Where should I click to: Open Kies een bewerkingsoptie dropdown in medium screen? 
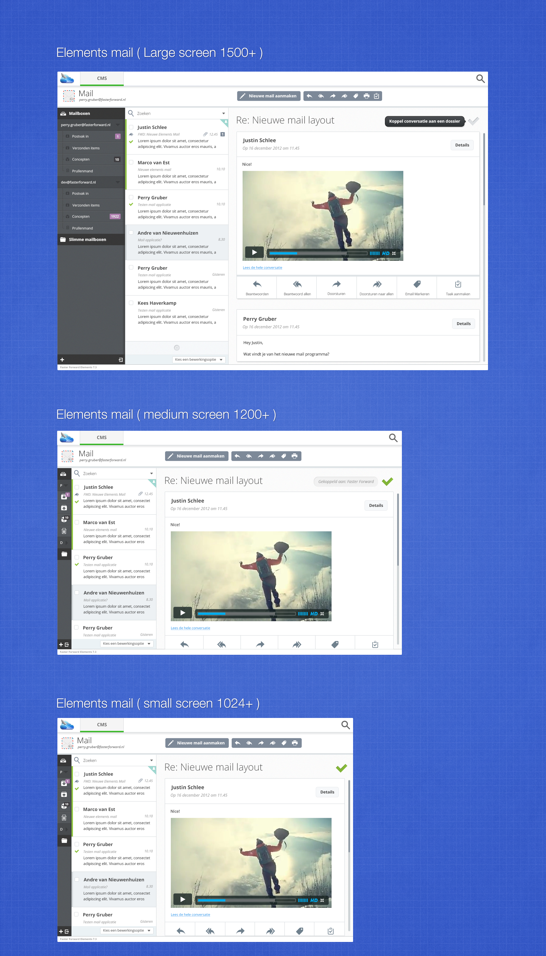point(127,644)
